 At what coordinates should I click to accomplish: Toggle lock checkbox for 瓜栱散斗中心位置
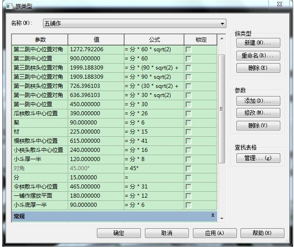pos(188,113)
